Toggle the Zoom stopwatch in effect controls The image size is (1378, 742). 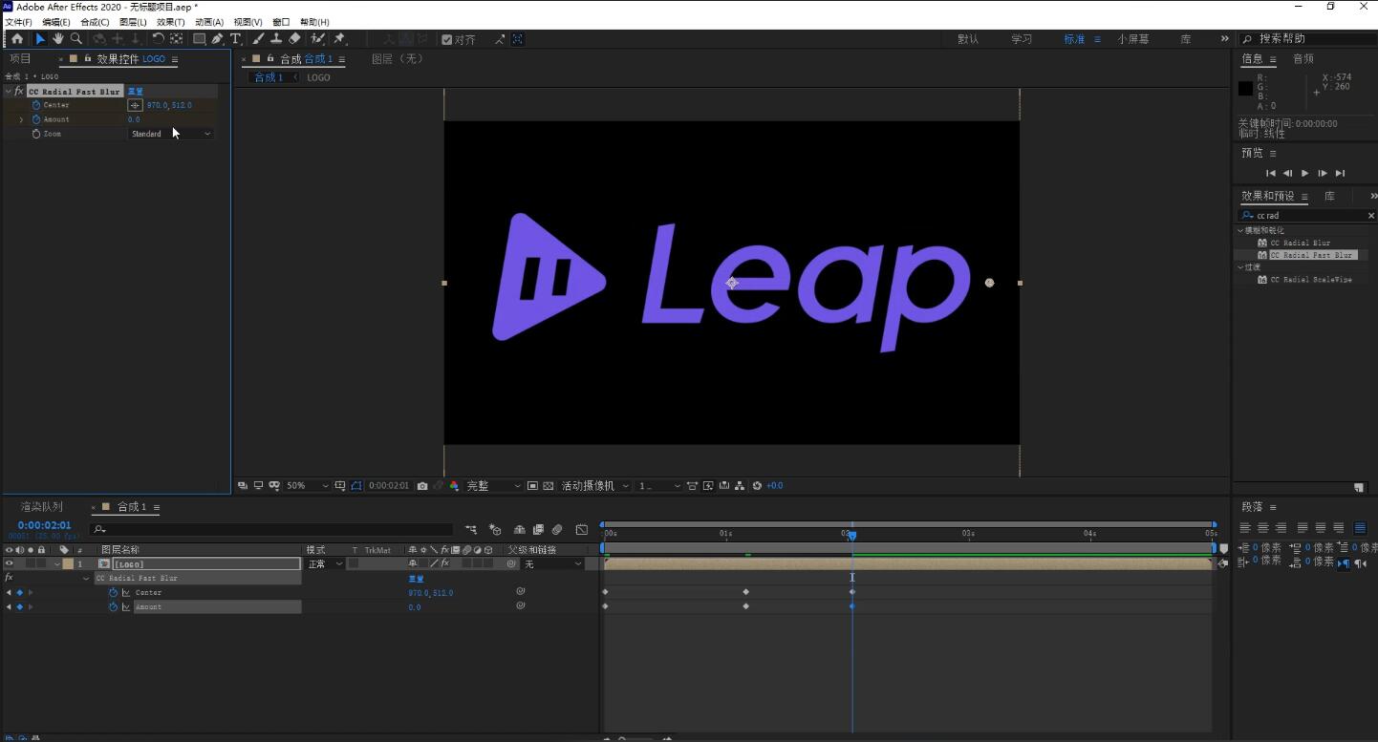tap(36, 134)
